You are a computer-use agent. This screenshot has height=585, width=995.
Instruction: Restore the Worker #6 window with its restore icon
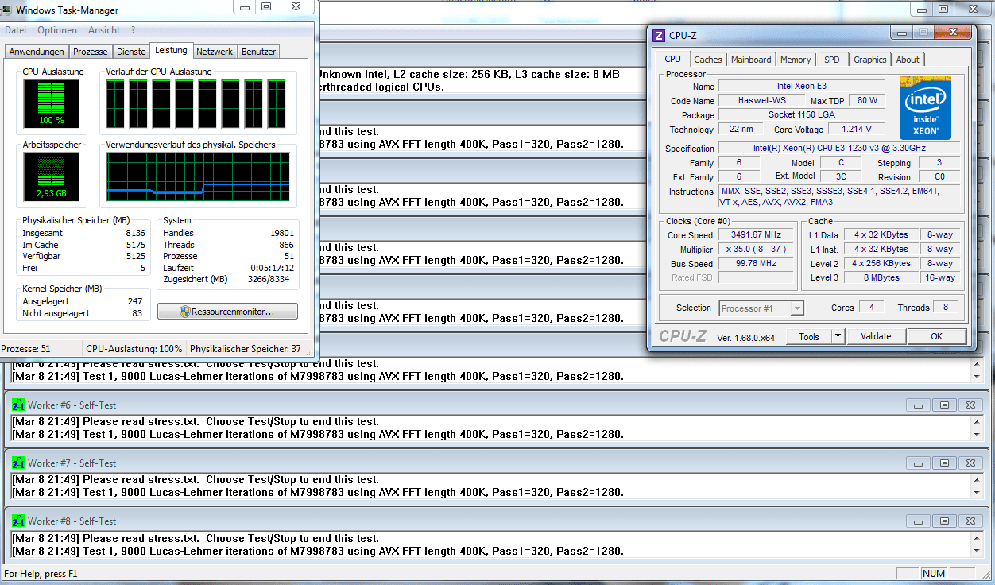[x=944, y=405]
